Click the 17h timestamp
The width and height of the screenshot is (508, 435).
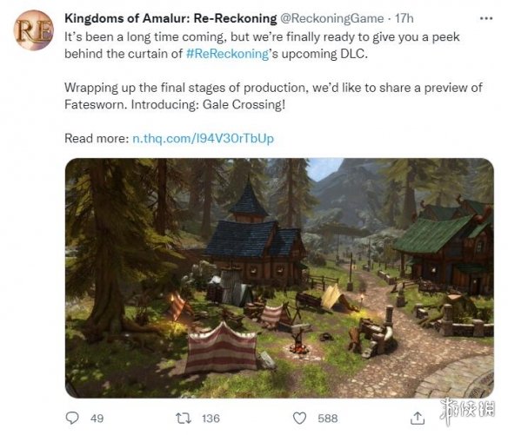point(404,18)
